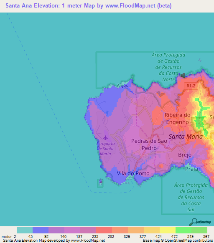Select the red 235 meter legend swatch

pos(104,230)
